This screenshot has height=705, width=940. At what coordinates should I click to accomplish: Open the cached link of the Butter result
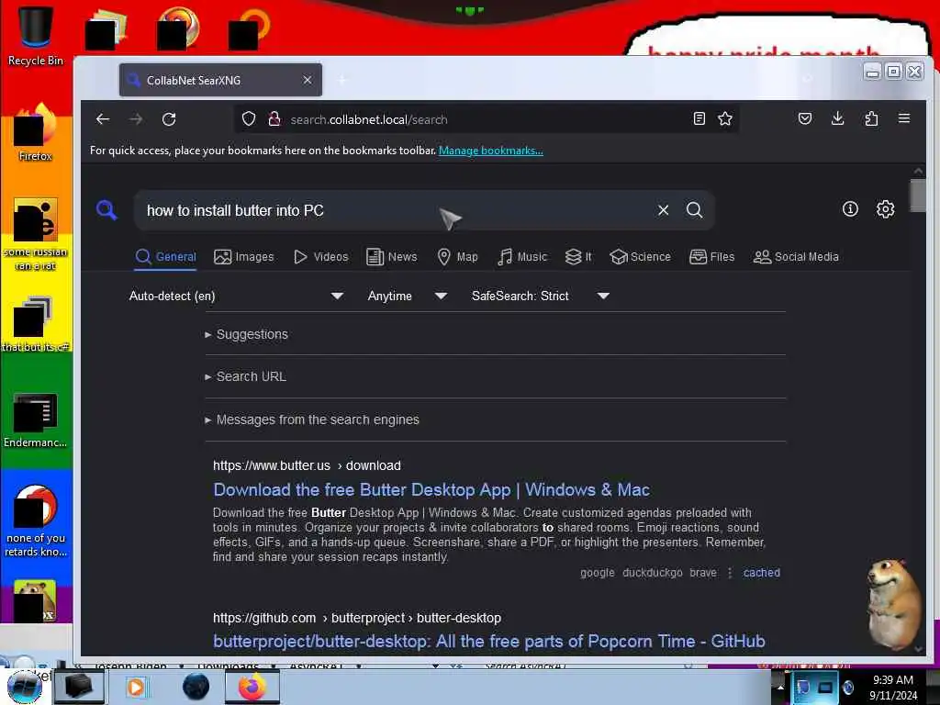761,573
